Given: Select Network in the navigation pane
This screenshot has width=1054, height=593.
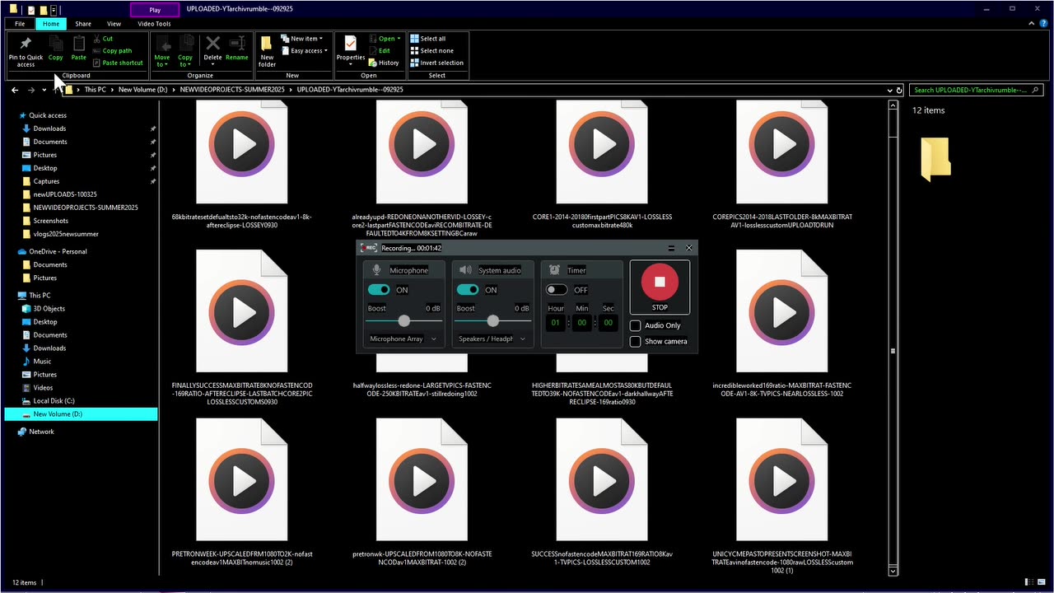Looking at the screenshot, I should pyautogui.click(x=41, y=432).
